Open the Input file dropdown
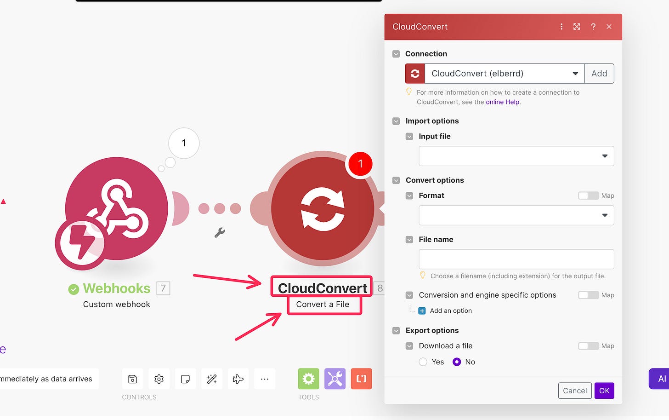 pyautogui.click(x=516, y=156)
